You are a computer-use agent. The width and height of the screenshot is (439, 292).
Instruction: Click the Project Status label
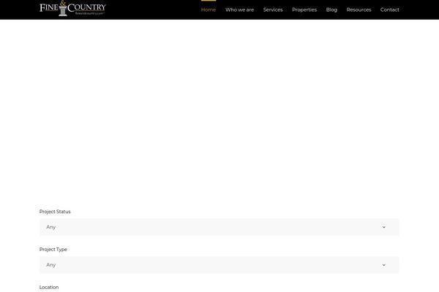[55, 212]
